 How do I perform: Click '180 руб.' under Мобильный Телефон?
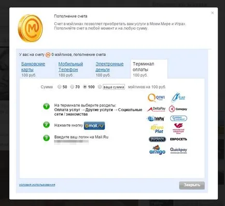pos(66,75)
